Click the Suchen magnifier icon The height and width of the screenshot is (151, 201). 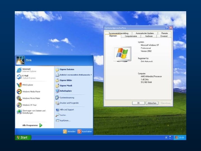(x=57, y=115)
